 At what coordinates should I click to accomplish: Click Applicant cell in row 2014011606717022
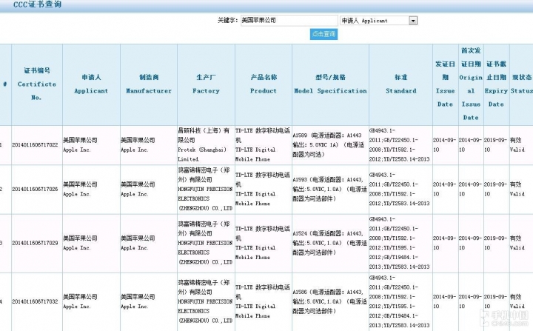coord(91,145)
